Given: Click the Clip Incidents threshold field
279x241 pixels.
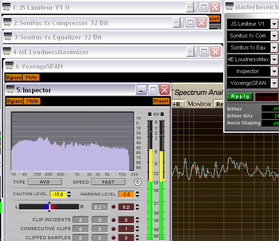Looking at the screenshot, I should (126, 220).
